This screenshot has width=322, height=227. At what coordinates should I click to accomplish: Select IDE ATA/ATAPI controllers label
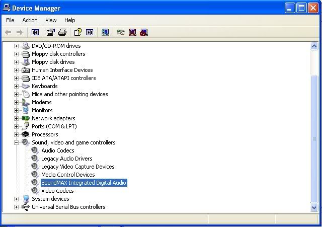tap(64, 78)
